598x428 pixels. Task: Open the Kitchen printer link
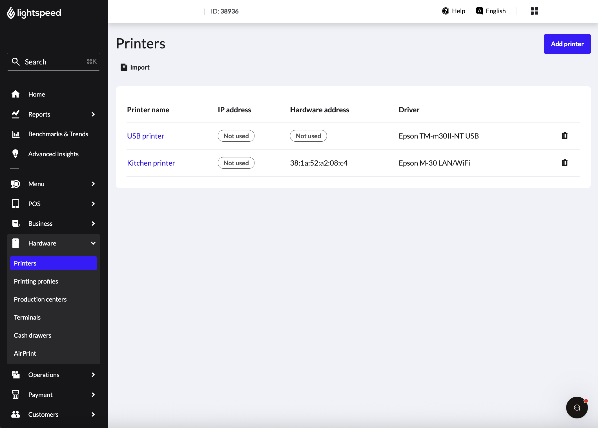151,163
